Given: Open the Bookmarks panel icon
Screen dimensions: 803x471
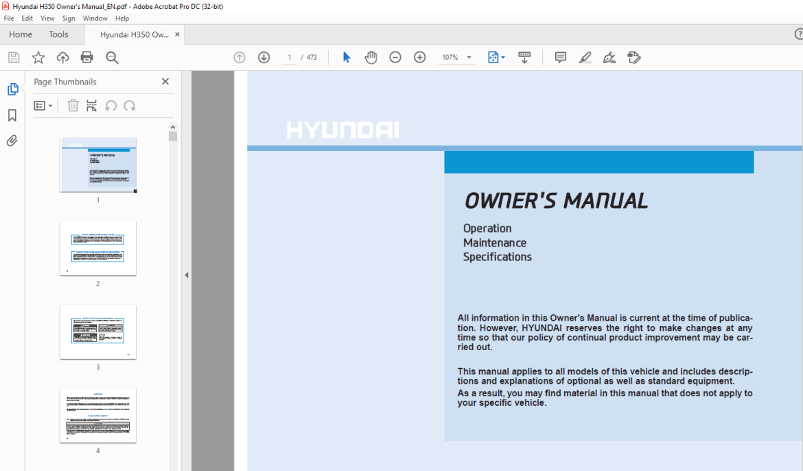Looking at the screenshot, I should [x=12, y=115].
